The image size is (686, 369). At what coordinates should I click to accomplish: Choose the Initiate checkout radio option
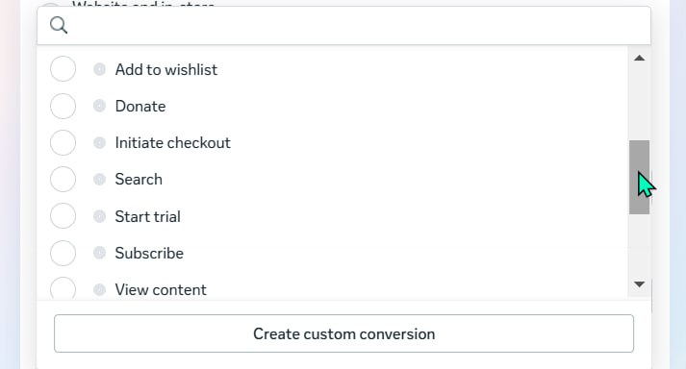click(63, 142)
